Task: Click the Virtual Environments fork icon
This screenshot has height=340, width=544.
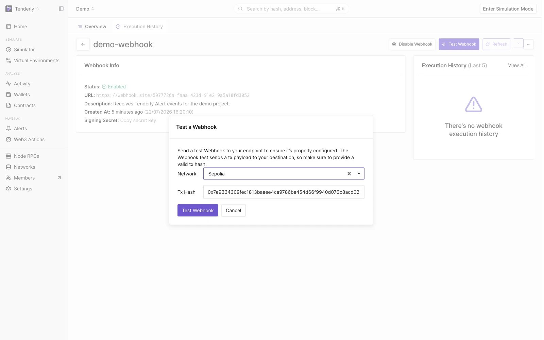Action: 8,61
